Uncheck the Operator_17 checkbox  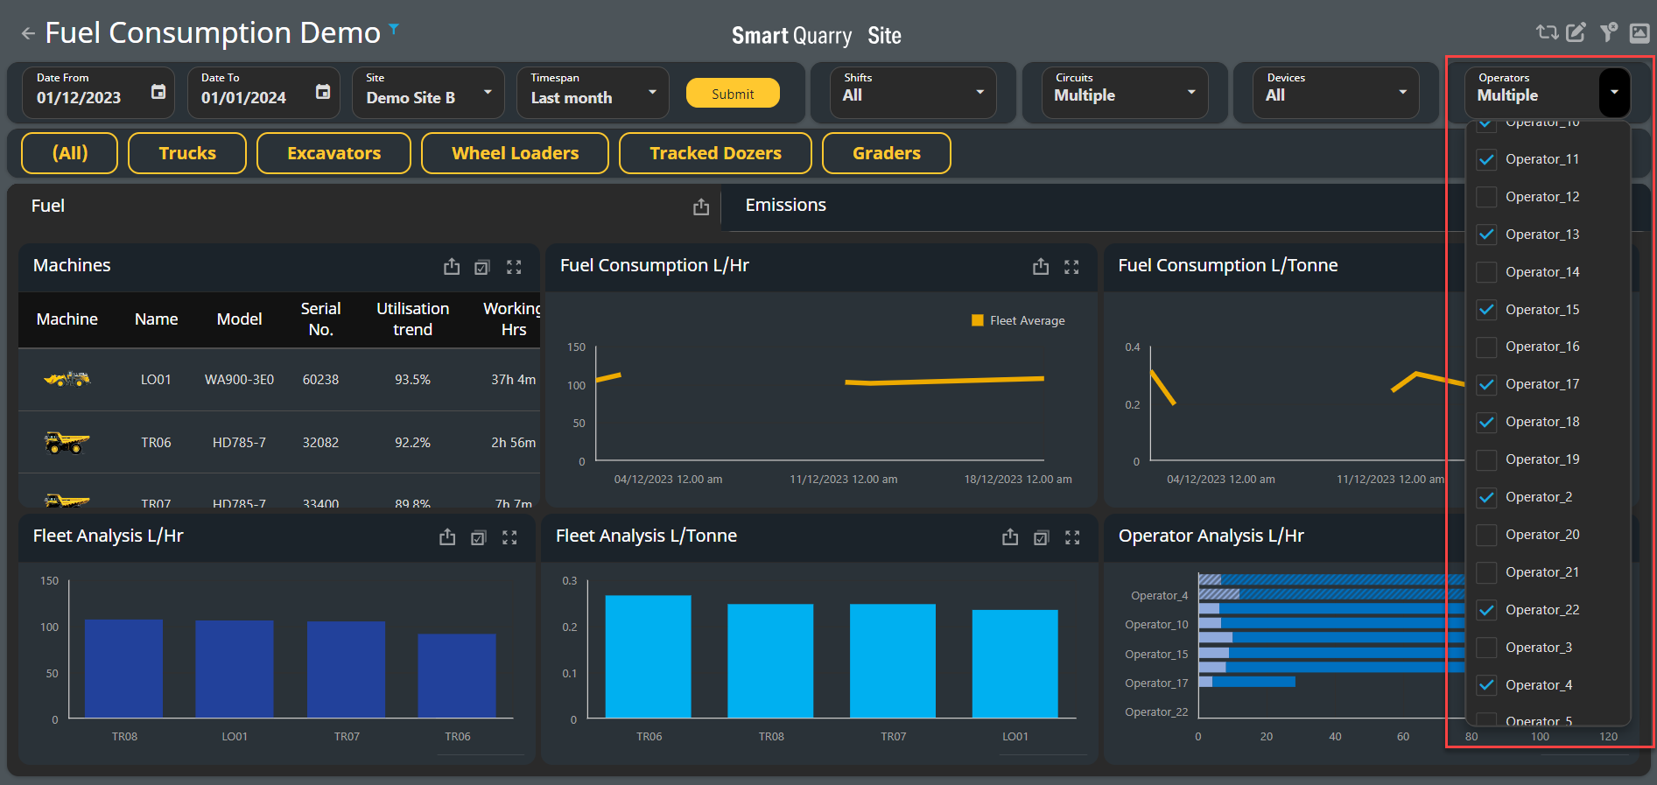pos(1486,384)
